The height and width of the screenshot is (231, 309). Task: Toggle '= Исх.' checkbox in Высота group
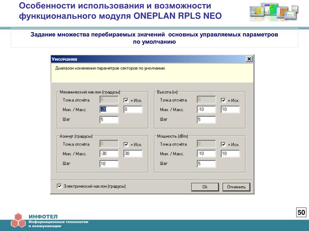point(223,100)
